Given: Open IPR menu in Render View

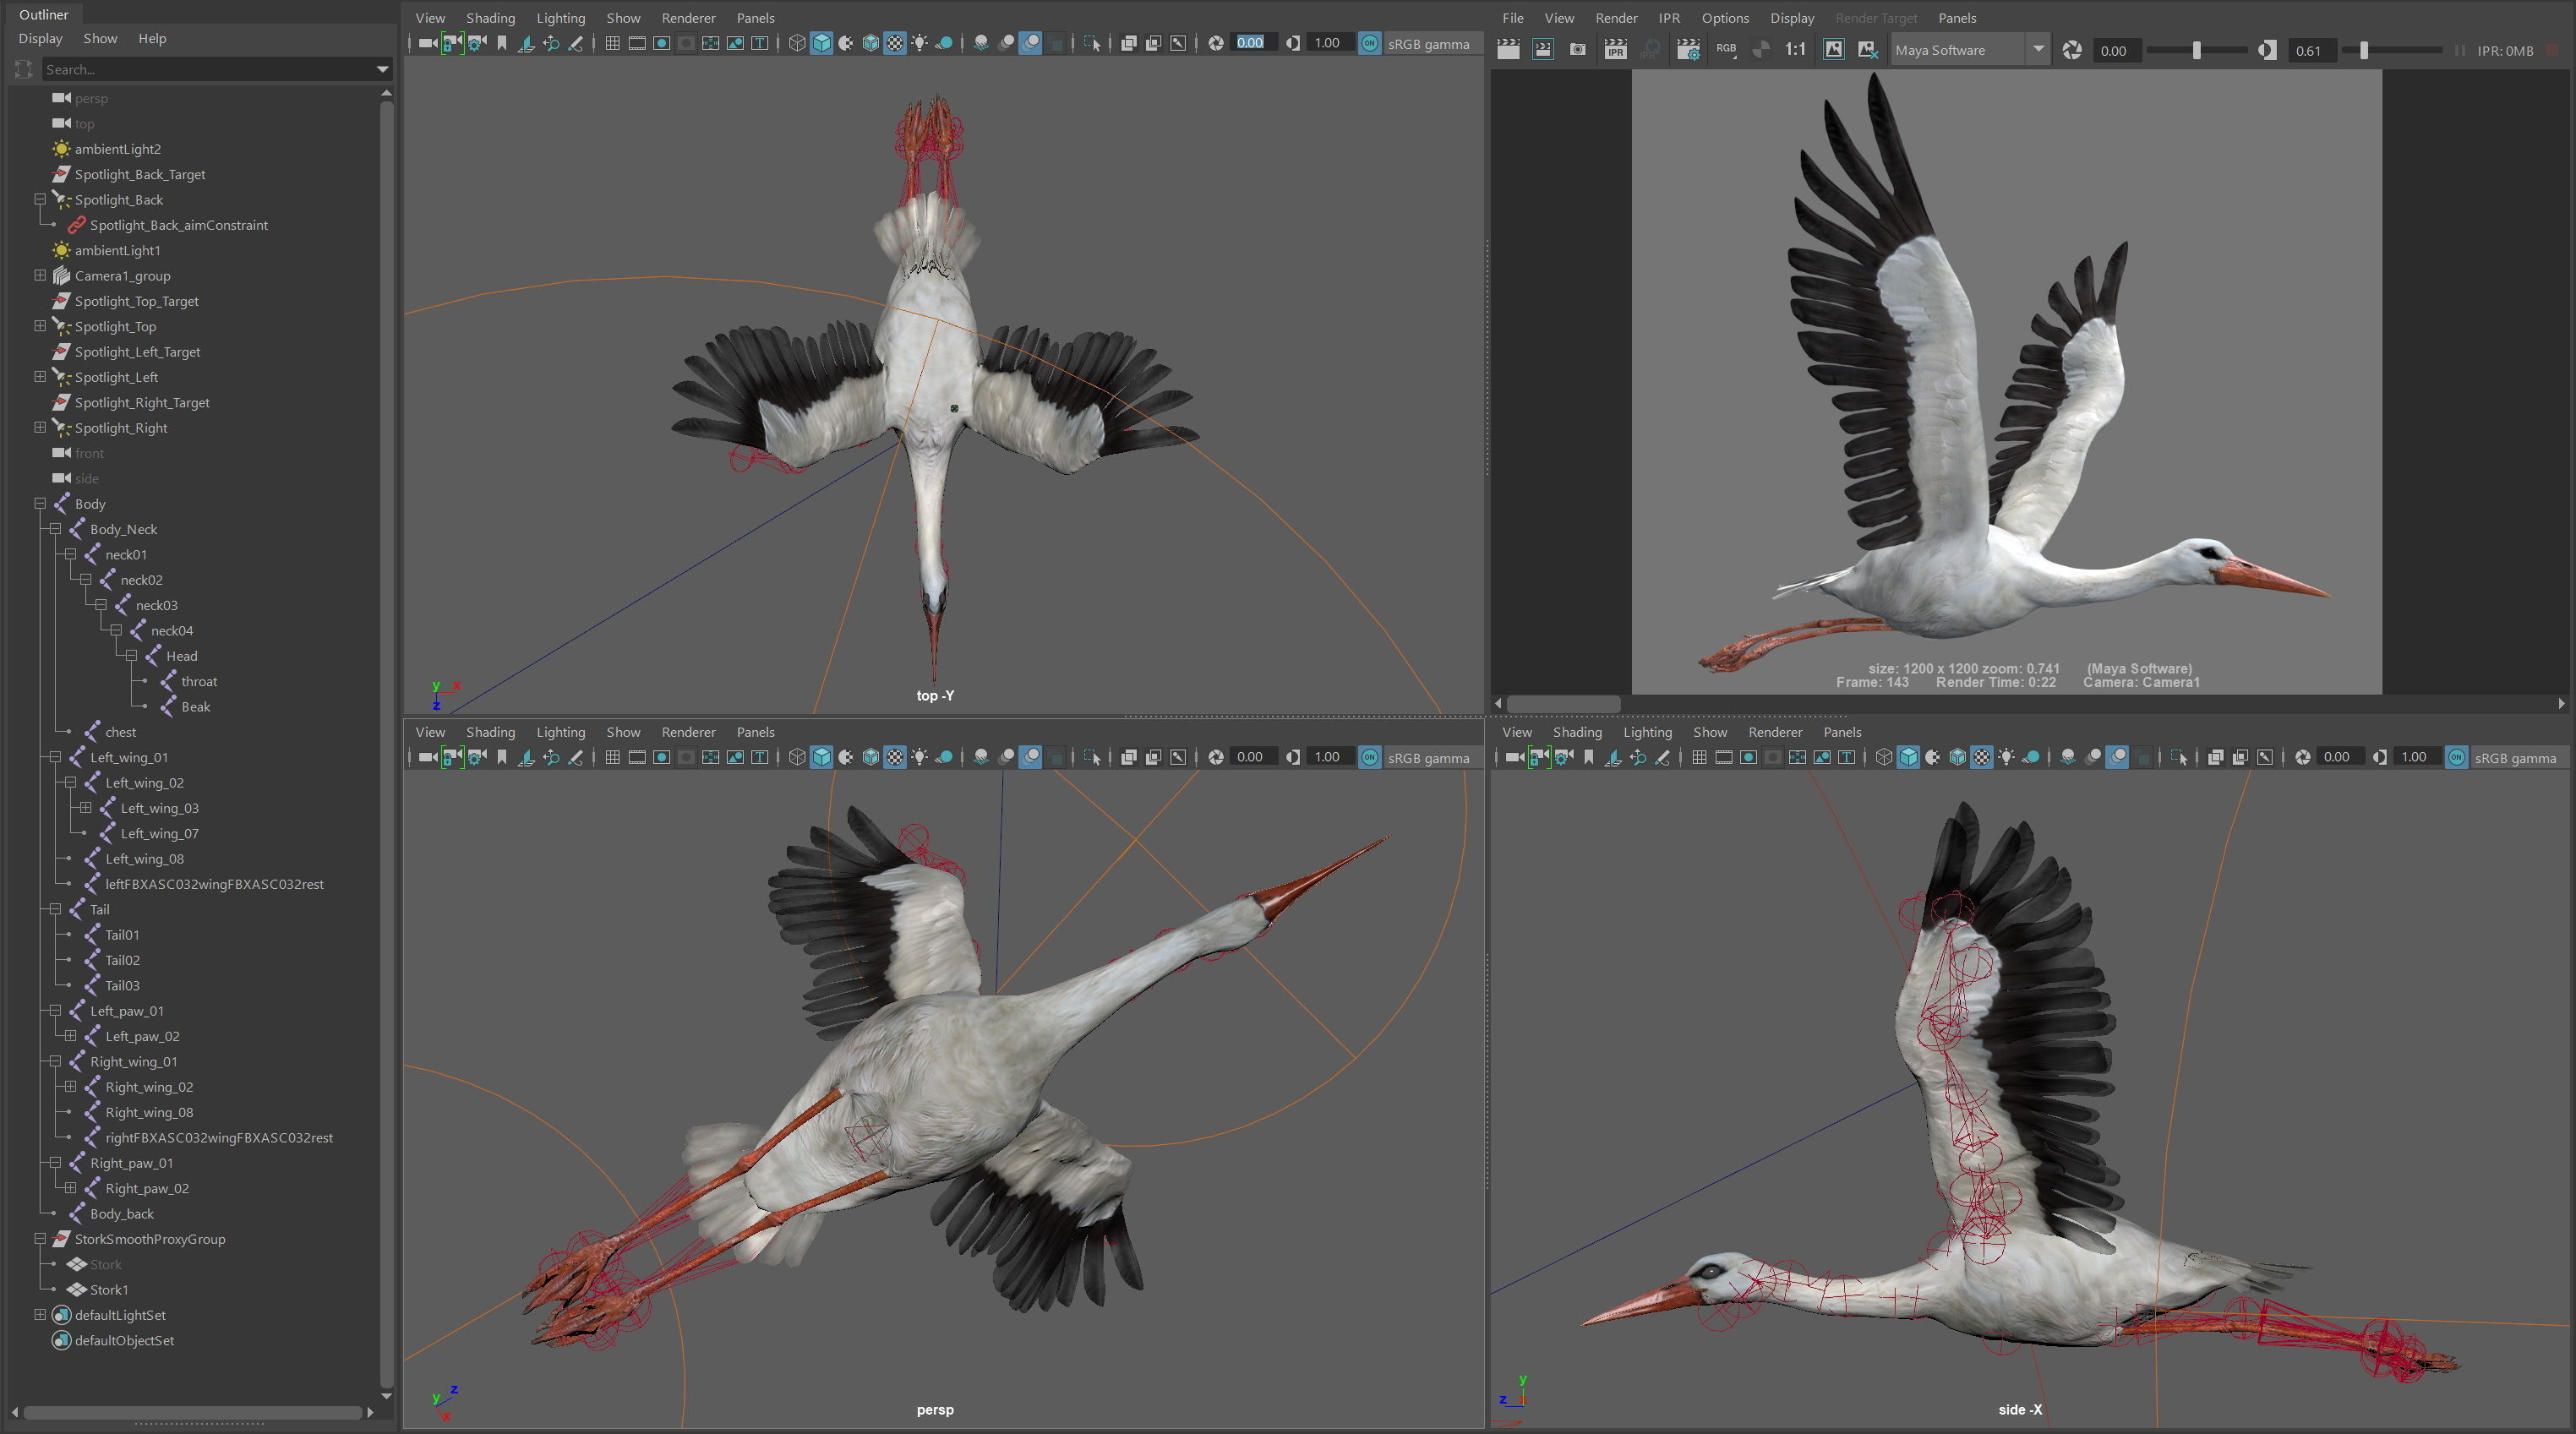Looking at the screenshot, I should point(1669,18).
